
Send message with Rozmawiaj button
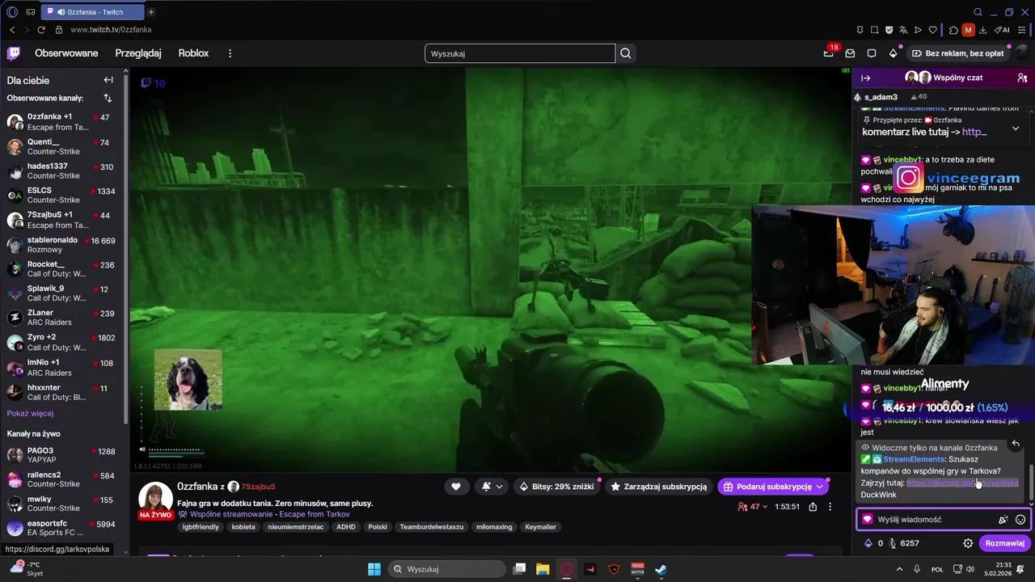point(1004,543)
